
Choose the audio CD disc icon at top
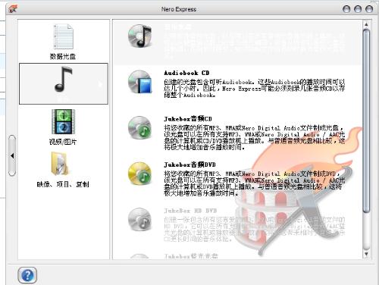[x=140, y=36]
